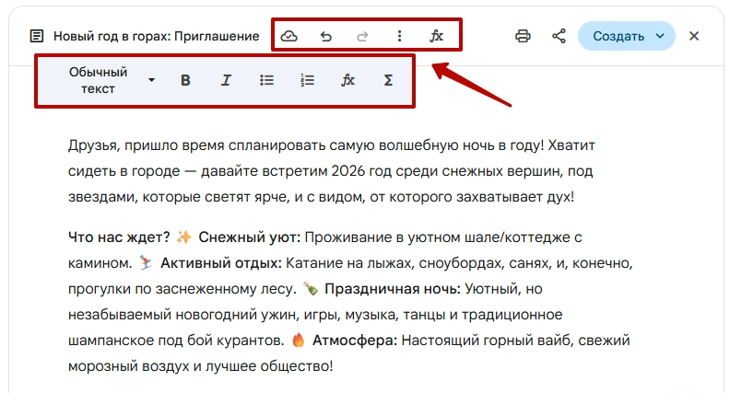Close the document panel with X
This screenshot has height=393, width=730.
click(x=694, y=36)
